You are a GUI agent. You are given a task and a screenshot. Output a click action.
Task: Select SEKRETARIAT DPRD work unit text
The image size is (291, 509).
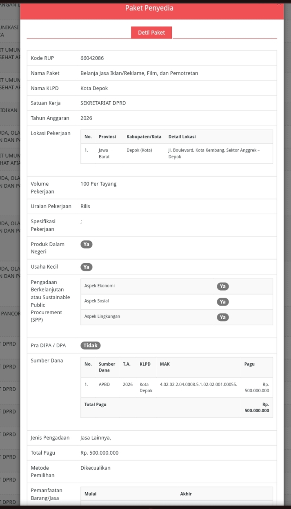[103, 103]
